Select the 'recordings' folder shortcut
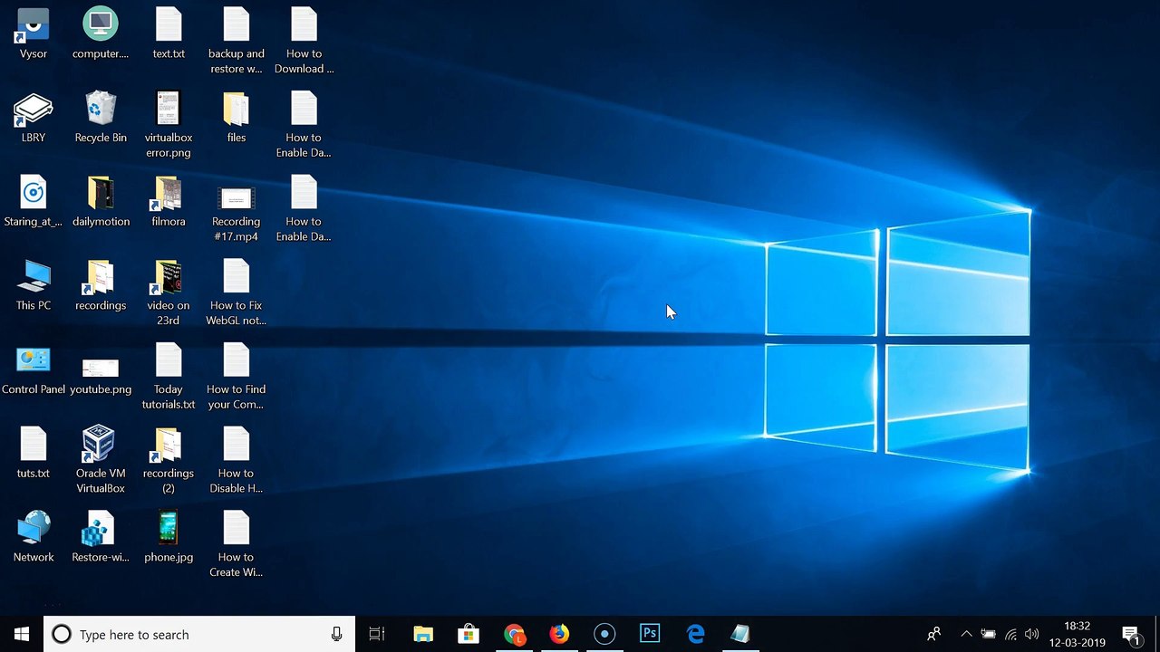Screen dimensions: 1160x652 click(101, 284)
